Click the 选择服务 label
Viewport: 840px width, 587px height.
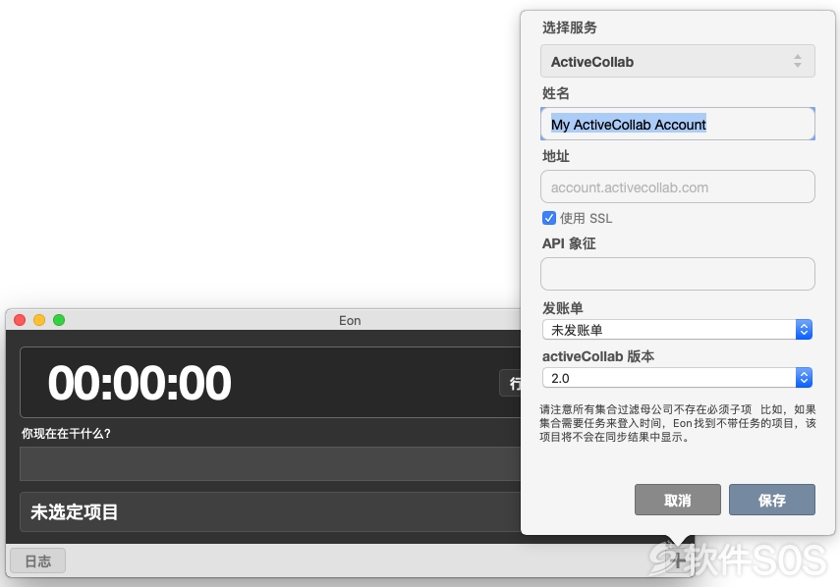pyautogui.click(x=570, y=27)
